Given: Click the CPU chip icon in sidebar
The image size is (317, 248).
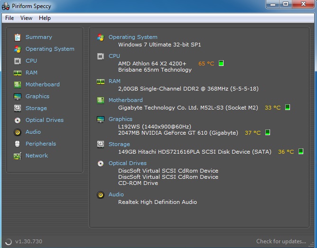Looking at the screenshot, I should pos(18,61).
